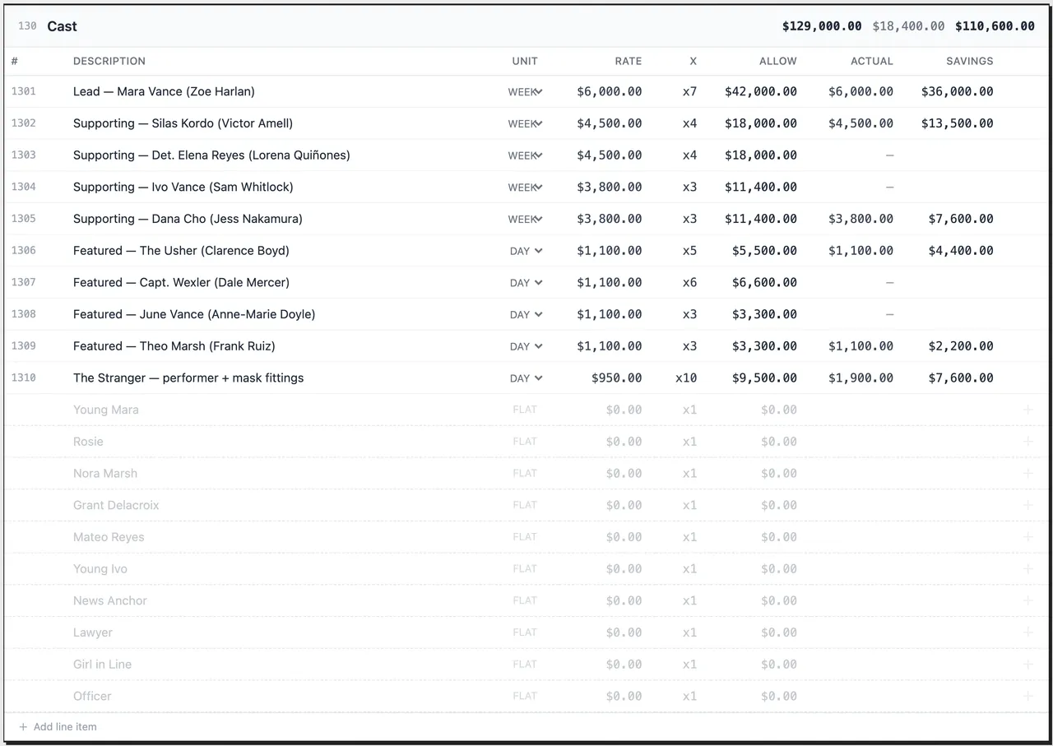Click the plus icon for News Anchor
The height and width of the screenshot is (746, 1053).
pyautogui.click(x=1027, y=600)
